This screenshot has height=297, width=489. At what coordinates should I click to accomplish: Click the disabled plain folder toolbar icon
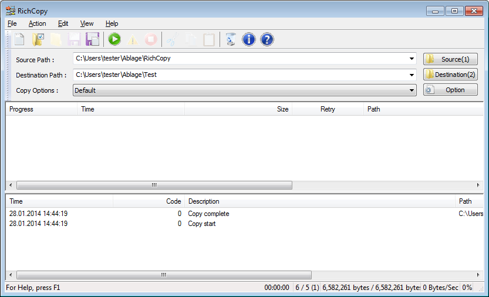(x=56, y=40)
